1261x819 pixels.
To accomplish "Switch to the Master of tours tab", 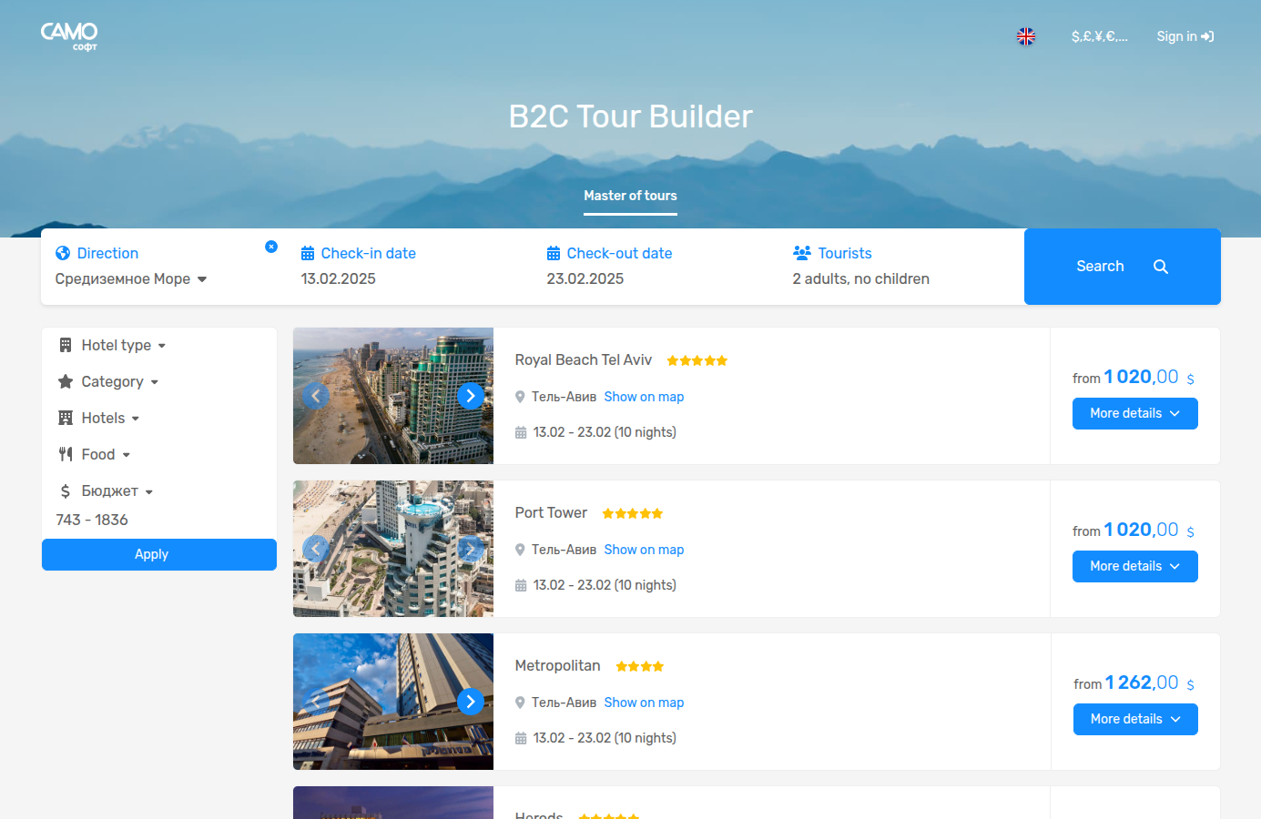I will tap(630, 196).
